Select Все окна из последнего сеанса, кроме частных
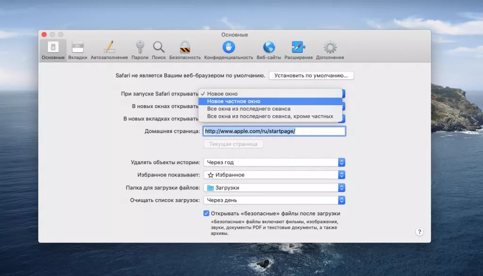Image resolution: width=483 pixels, height=276 pixels. (270, 116)
